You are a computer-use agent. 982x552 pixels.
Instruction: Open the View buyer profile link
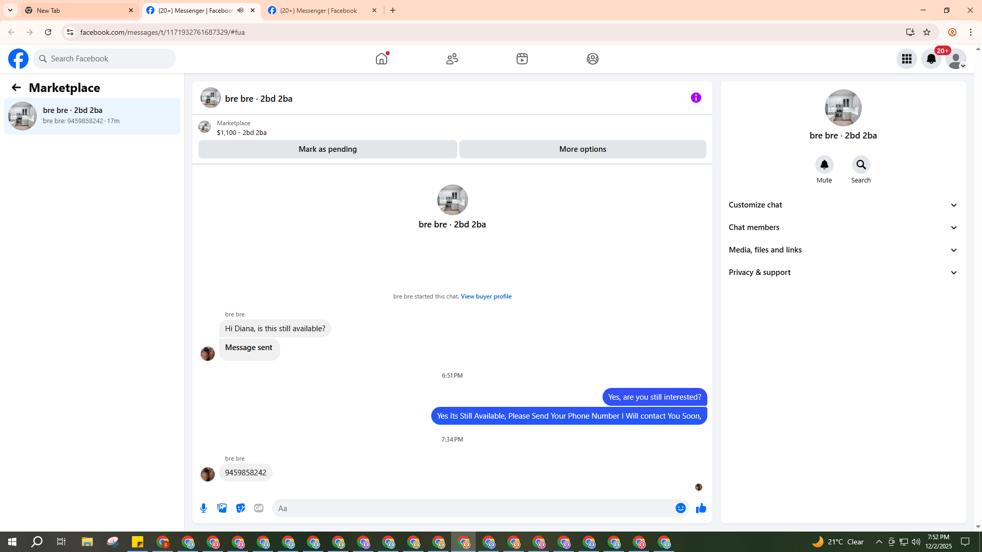pyautogui.click(x=486, y=296)
